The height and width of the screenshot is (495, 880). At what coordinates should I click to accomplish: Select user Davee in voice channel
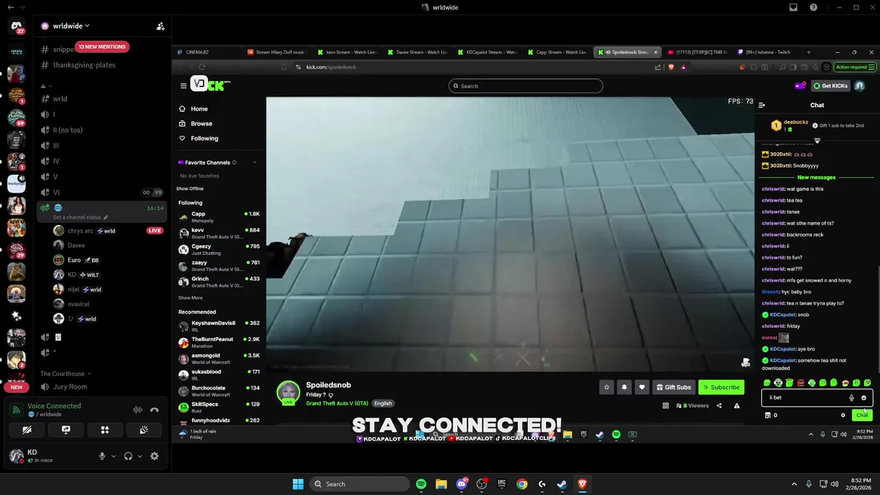[x=76, y=245]
